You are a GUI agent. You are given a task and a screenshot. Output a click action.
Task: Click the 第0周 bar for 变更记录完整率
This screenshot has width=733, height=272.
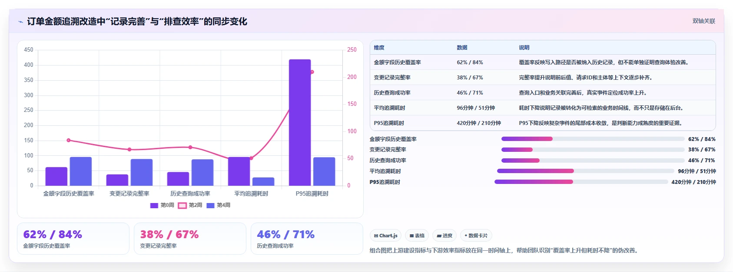(x=117, y=180)
